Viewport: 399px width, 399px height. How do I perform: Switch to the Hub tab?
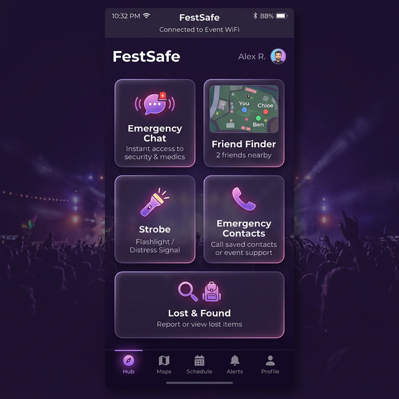(128, 365)
